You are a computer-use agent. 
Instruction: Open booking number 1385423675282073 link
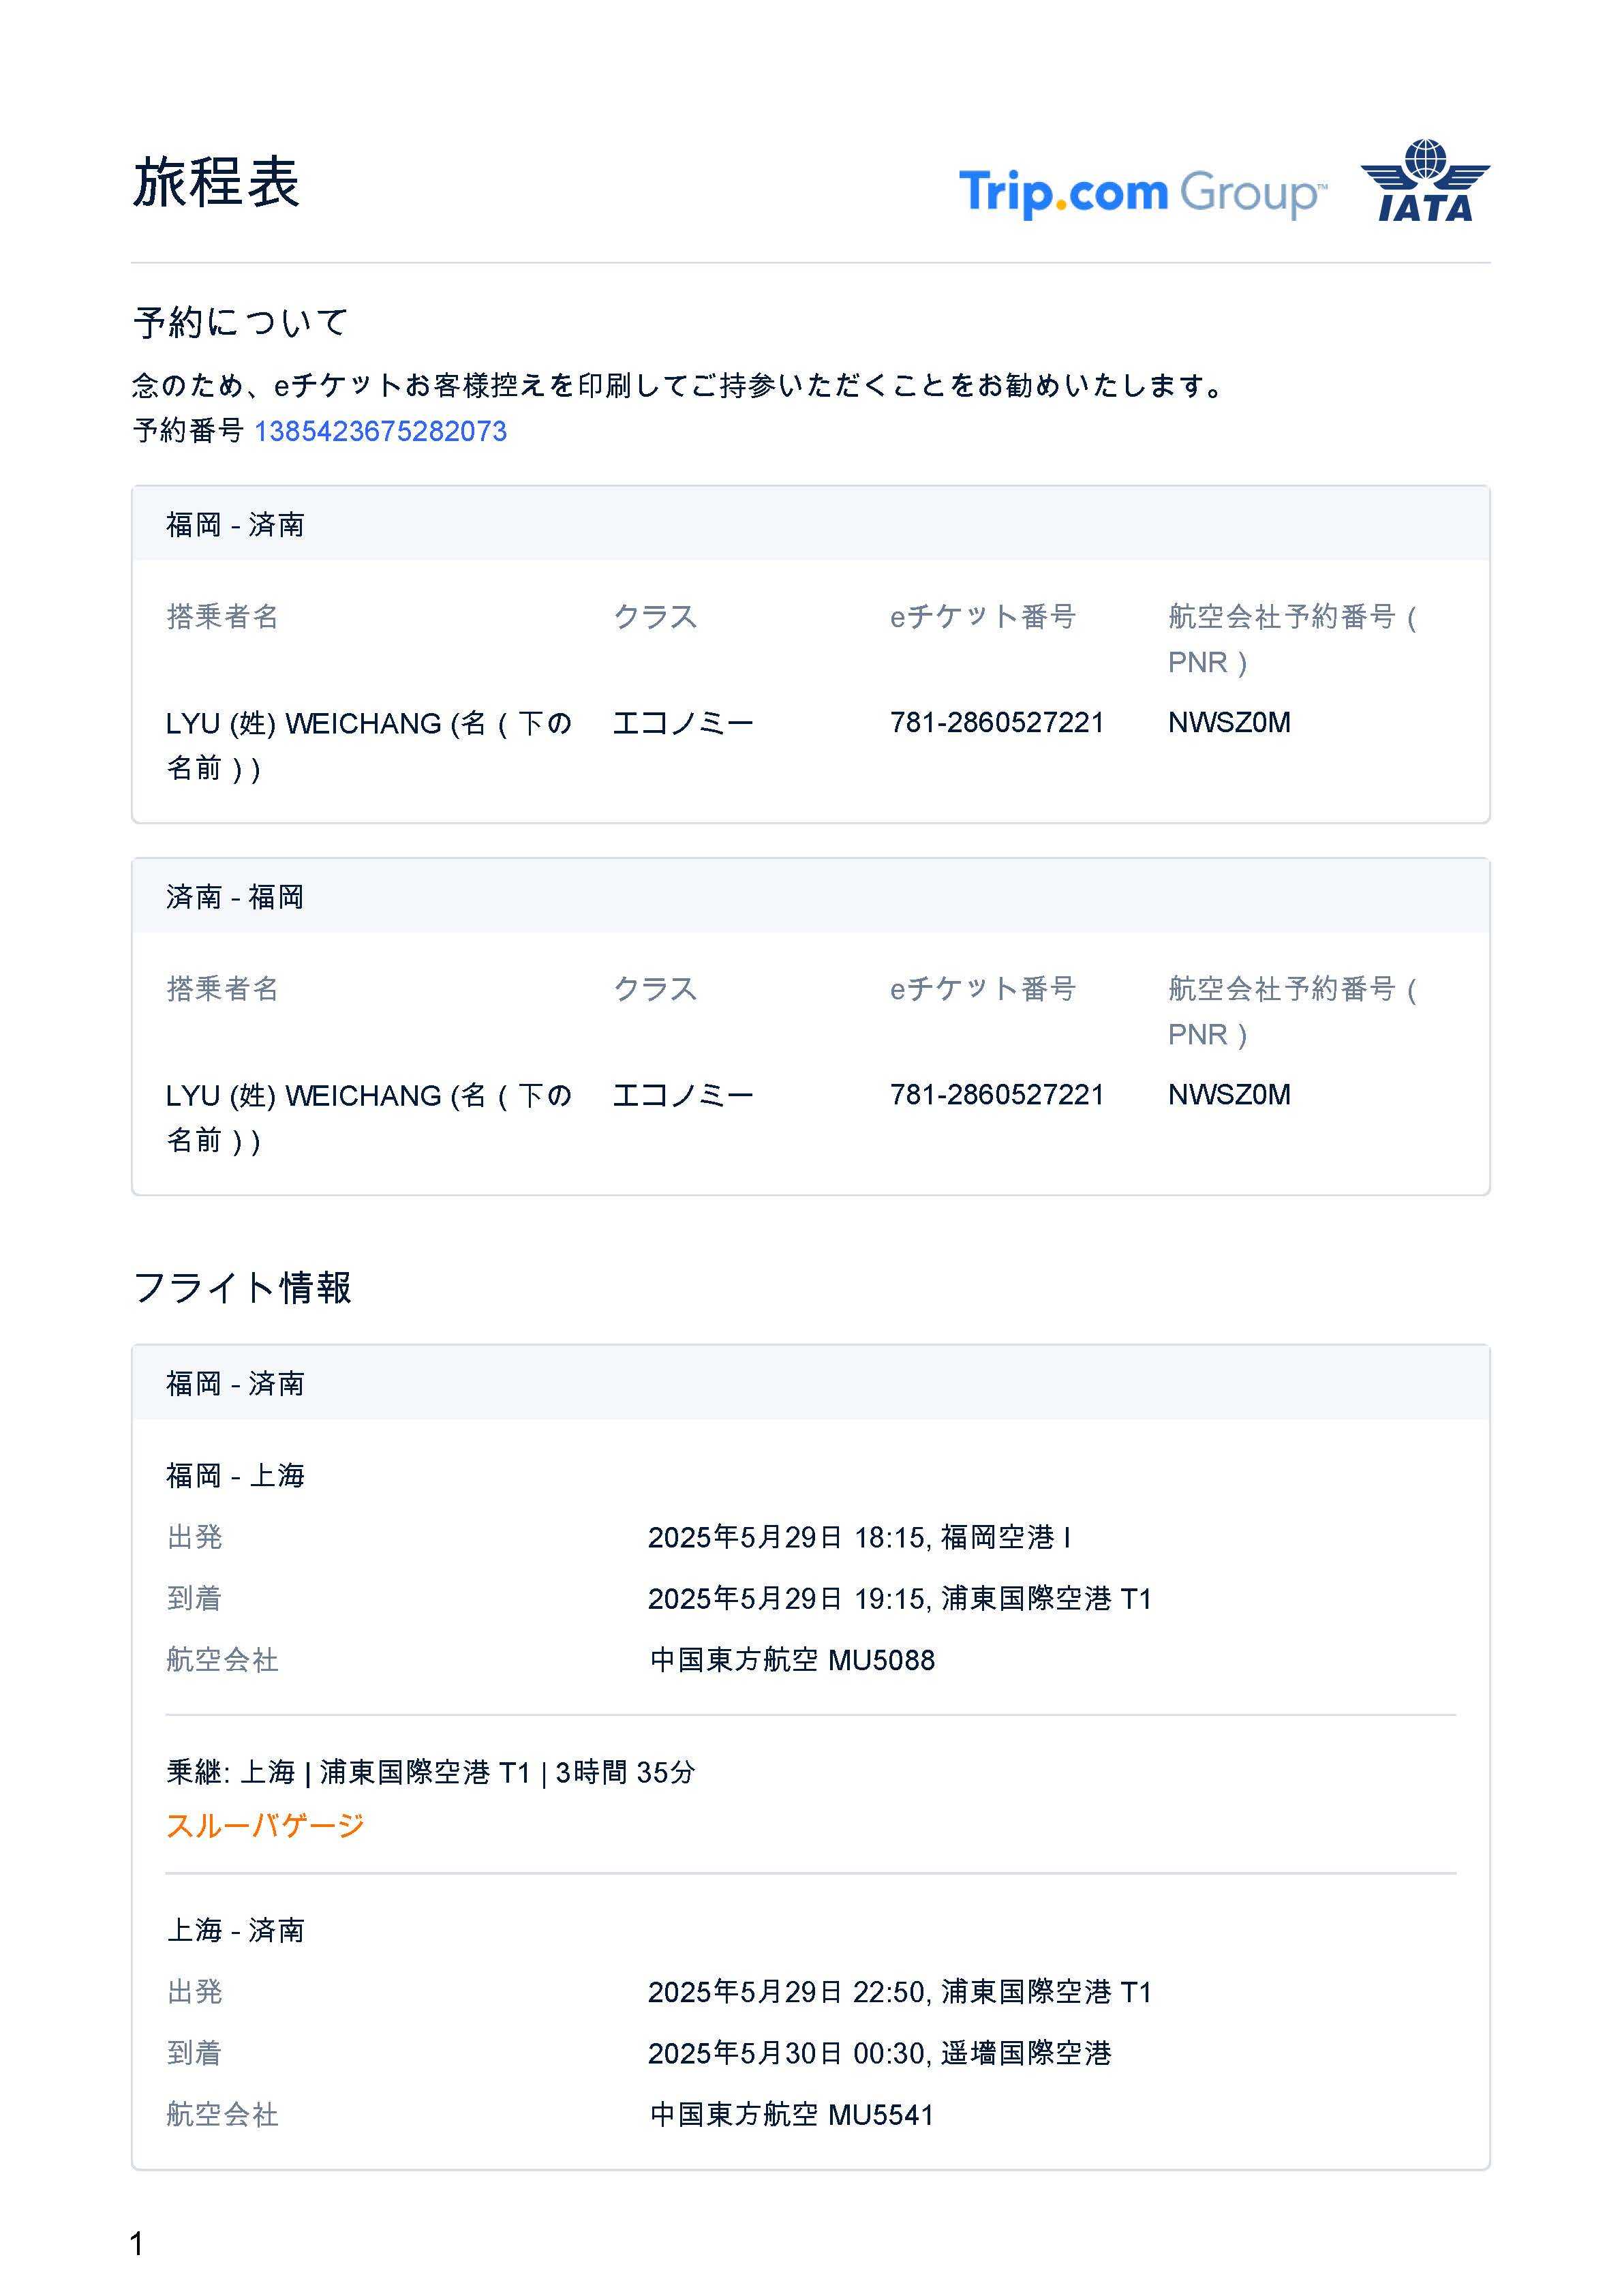click(380, 431)
